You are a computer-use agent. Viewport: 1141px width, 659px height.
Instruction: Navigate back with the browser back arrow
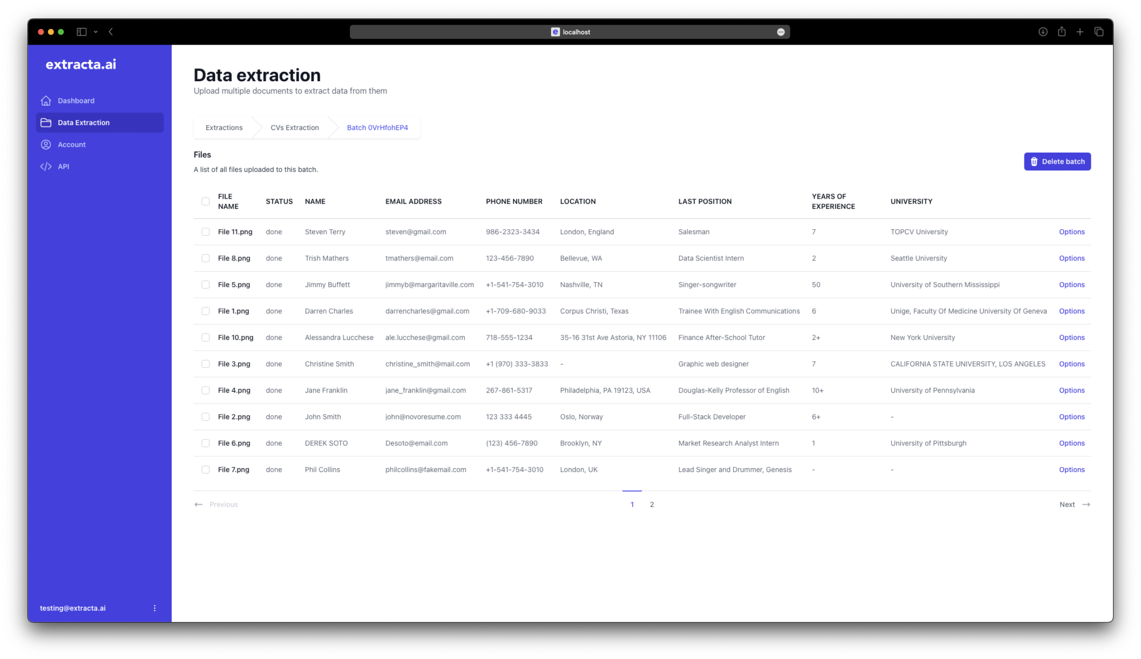tap(110, 32)
